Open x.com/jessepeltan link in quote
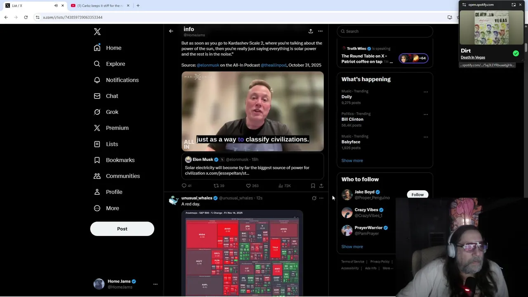Screen dimensions: 528x297 [x=228, y=173]
